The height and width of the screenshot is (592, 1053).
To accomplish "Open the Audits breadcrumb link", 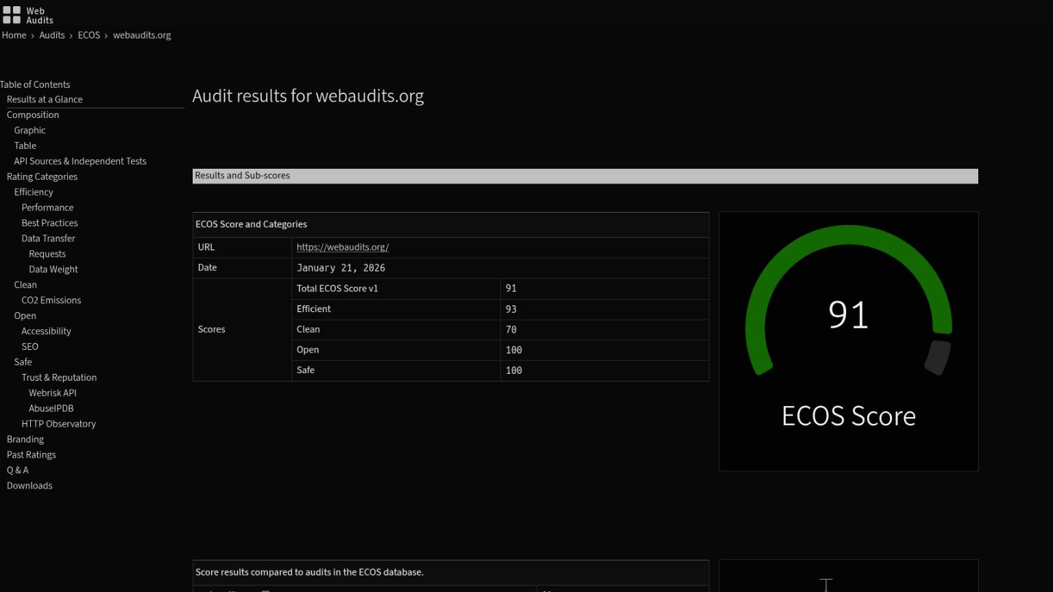I will [51, 35].
